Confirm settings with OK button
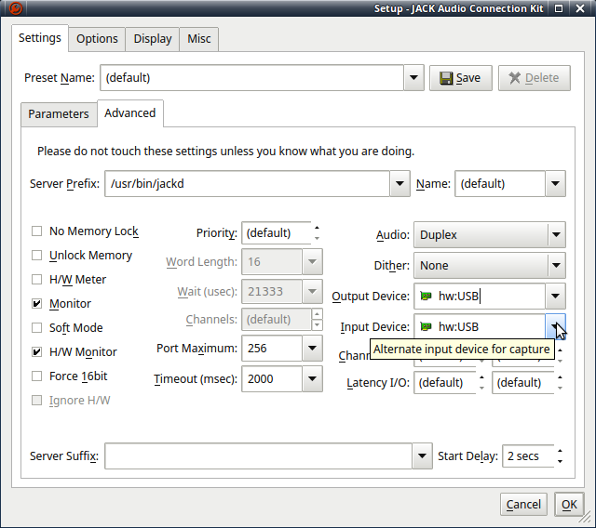 569,505
